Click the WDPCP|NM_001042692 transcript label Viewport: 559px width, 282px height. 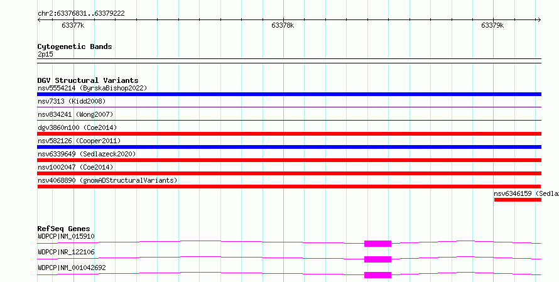[x=72, y=268]
